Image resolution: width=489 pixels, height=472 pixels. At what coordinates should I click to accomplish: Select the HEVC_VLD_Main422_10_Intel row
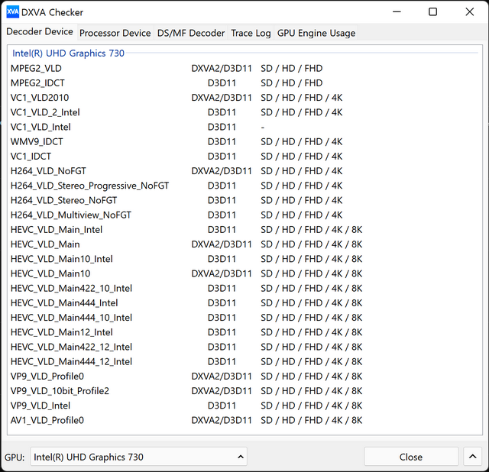click(x=244, y=288)
